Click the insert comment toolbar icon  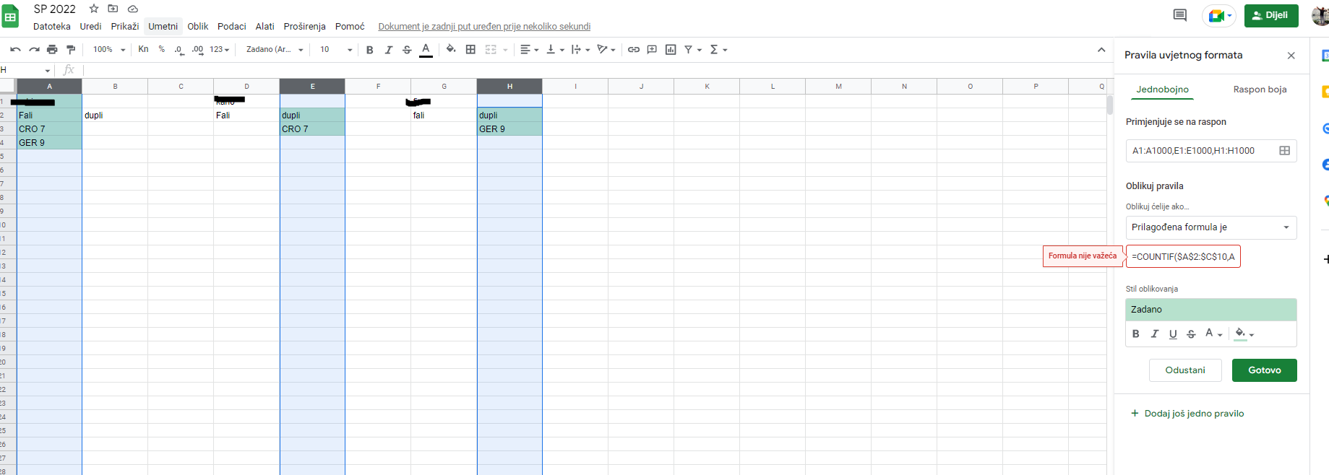[x=652, y=50]
